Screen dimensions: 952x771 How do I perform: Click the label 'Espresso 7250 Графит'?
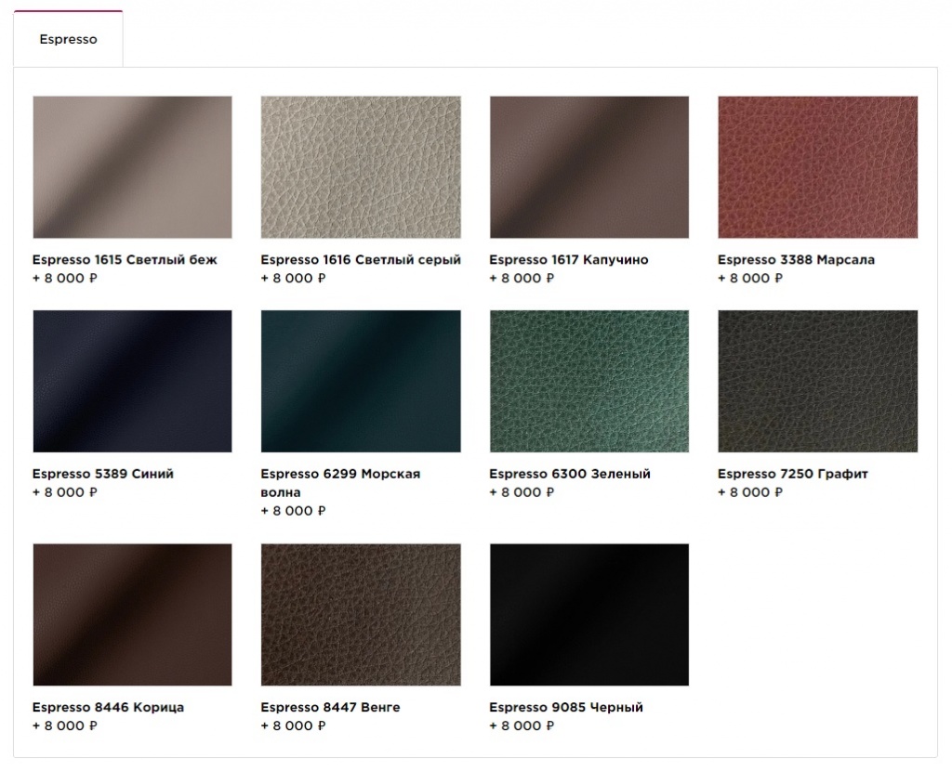point(793,474)
